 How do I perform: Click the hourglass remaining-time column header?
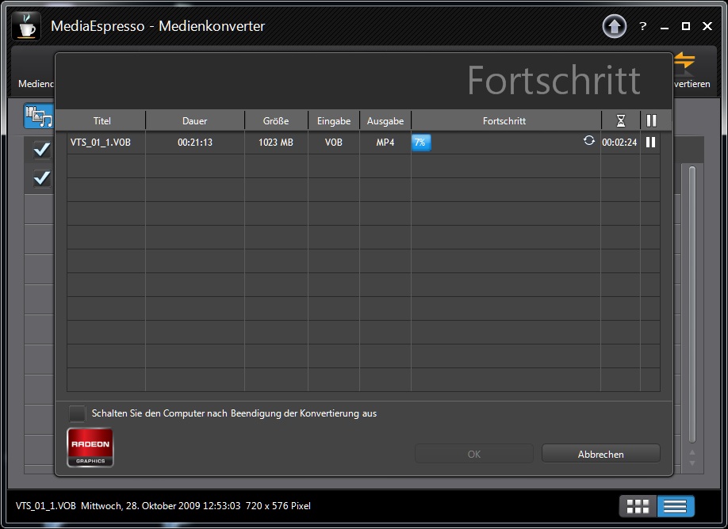click(620, 121)
